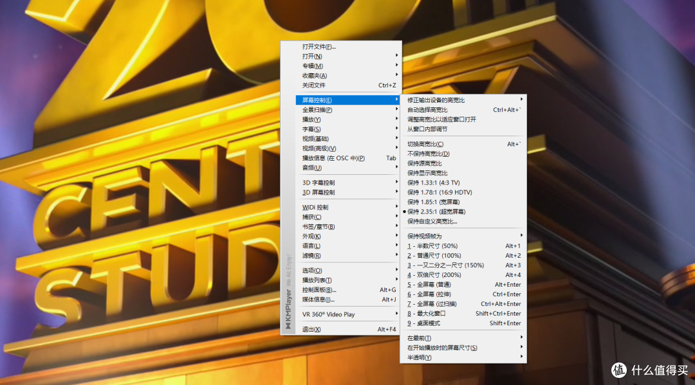The image size is (695, 385).
Task: Open 在最前(T) submenu
Action: (x=463, y=338)
